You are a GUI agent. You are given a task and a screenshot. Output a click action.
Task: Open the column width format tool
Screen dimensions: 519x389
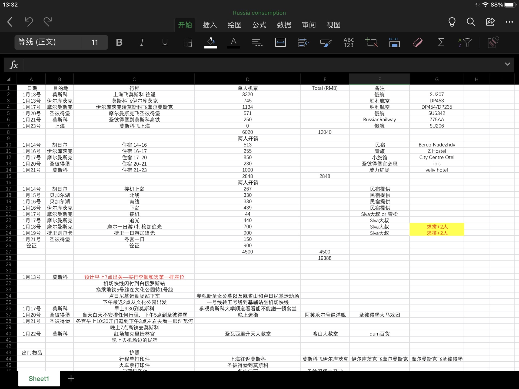pos(394,42)
